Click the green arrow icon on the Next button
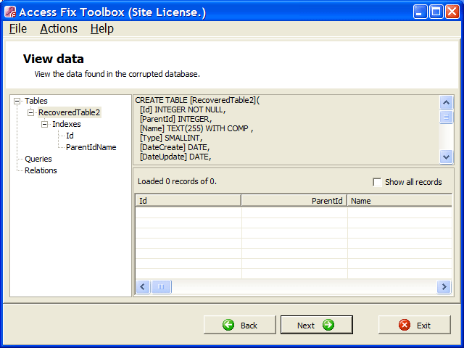The image size is (464, 348). (328, 325)
